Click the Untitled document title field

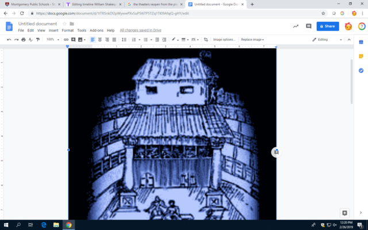(x=37, y=24)
